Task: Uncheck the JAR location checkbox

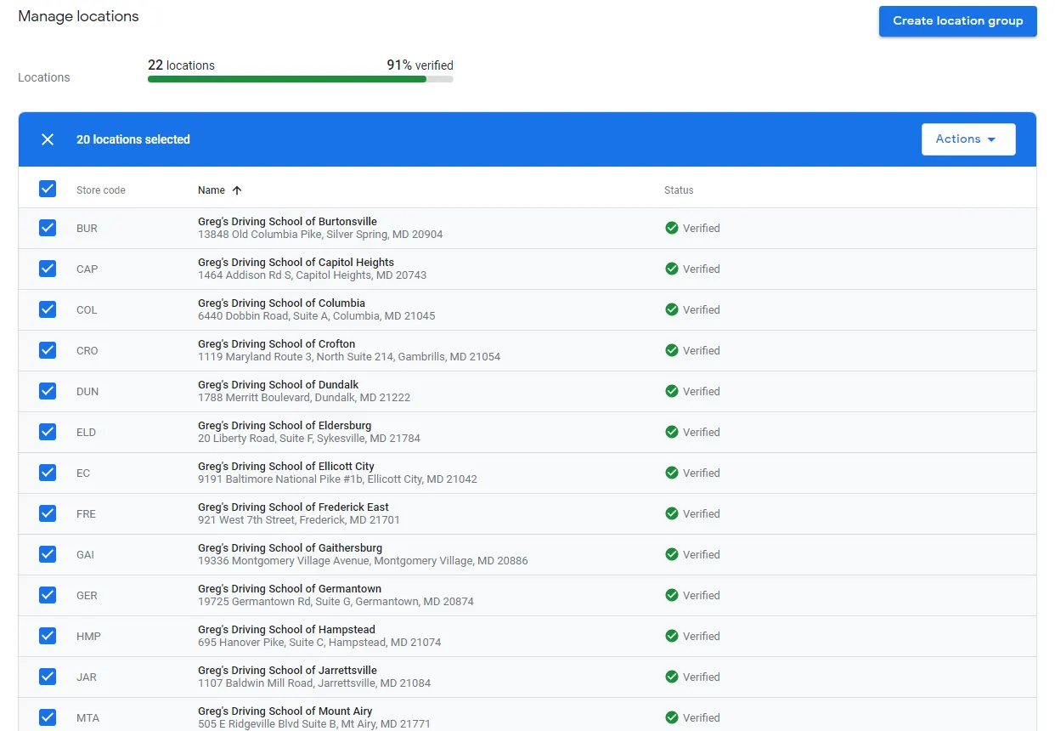Action: (x=48, y=677)
